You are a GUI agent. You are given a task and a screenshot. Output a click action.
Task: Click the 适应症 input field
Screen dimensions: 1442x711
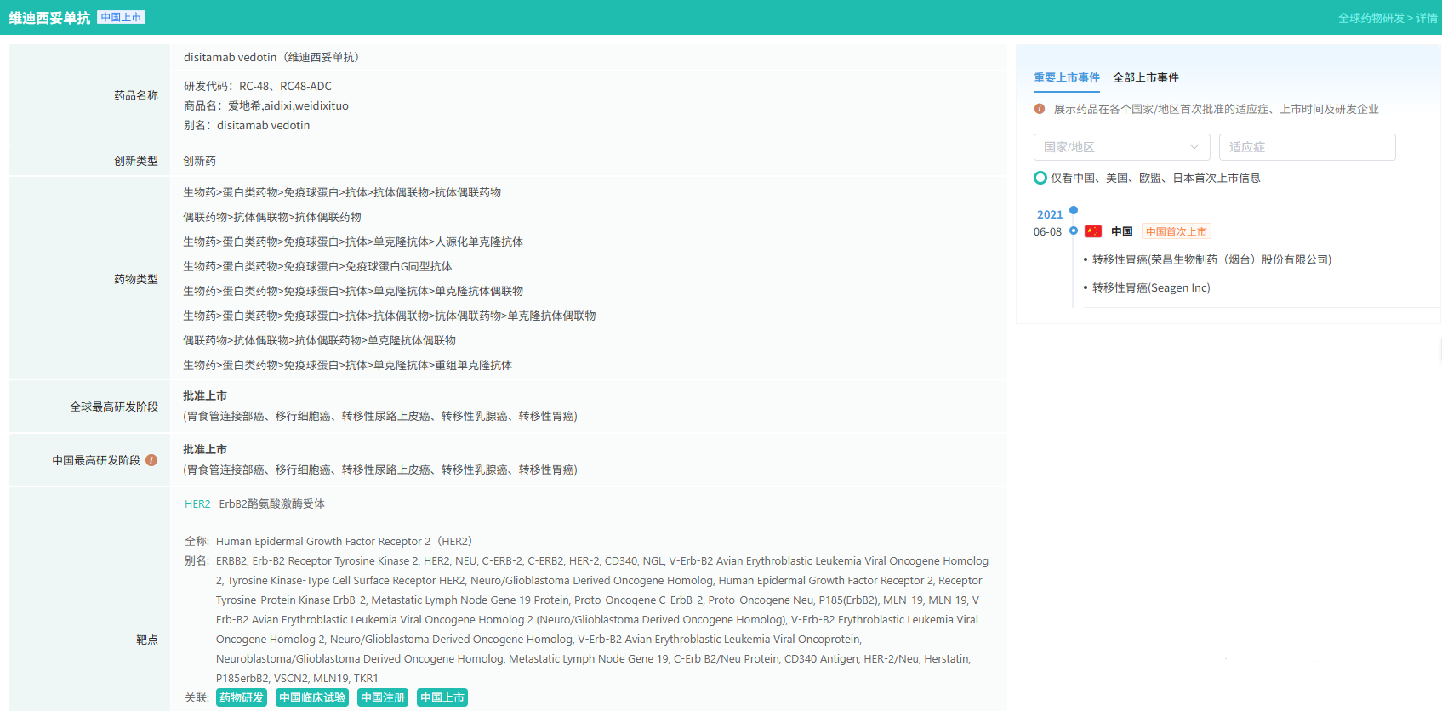(1307, 147)
